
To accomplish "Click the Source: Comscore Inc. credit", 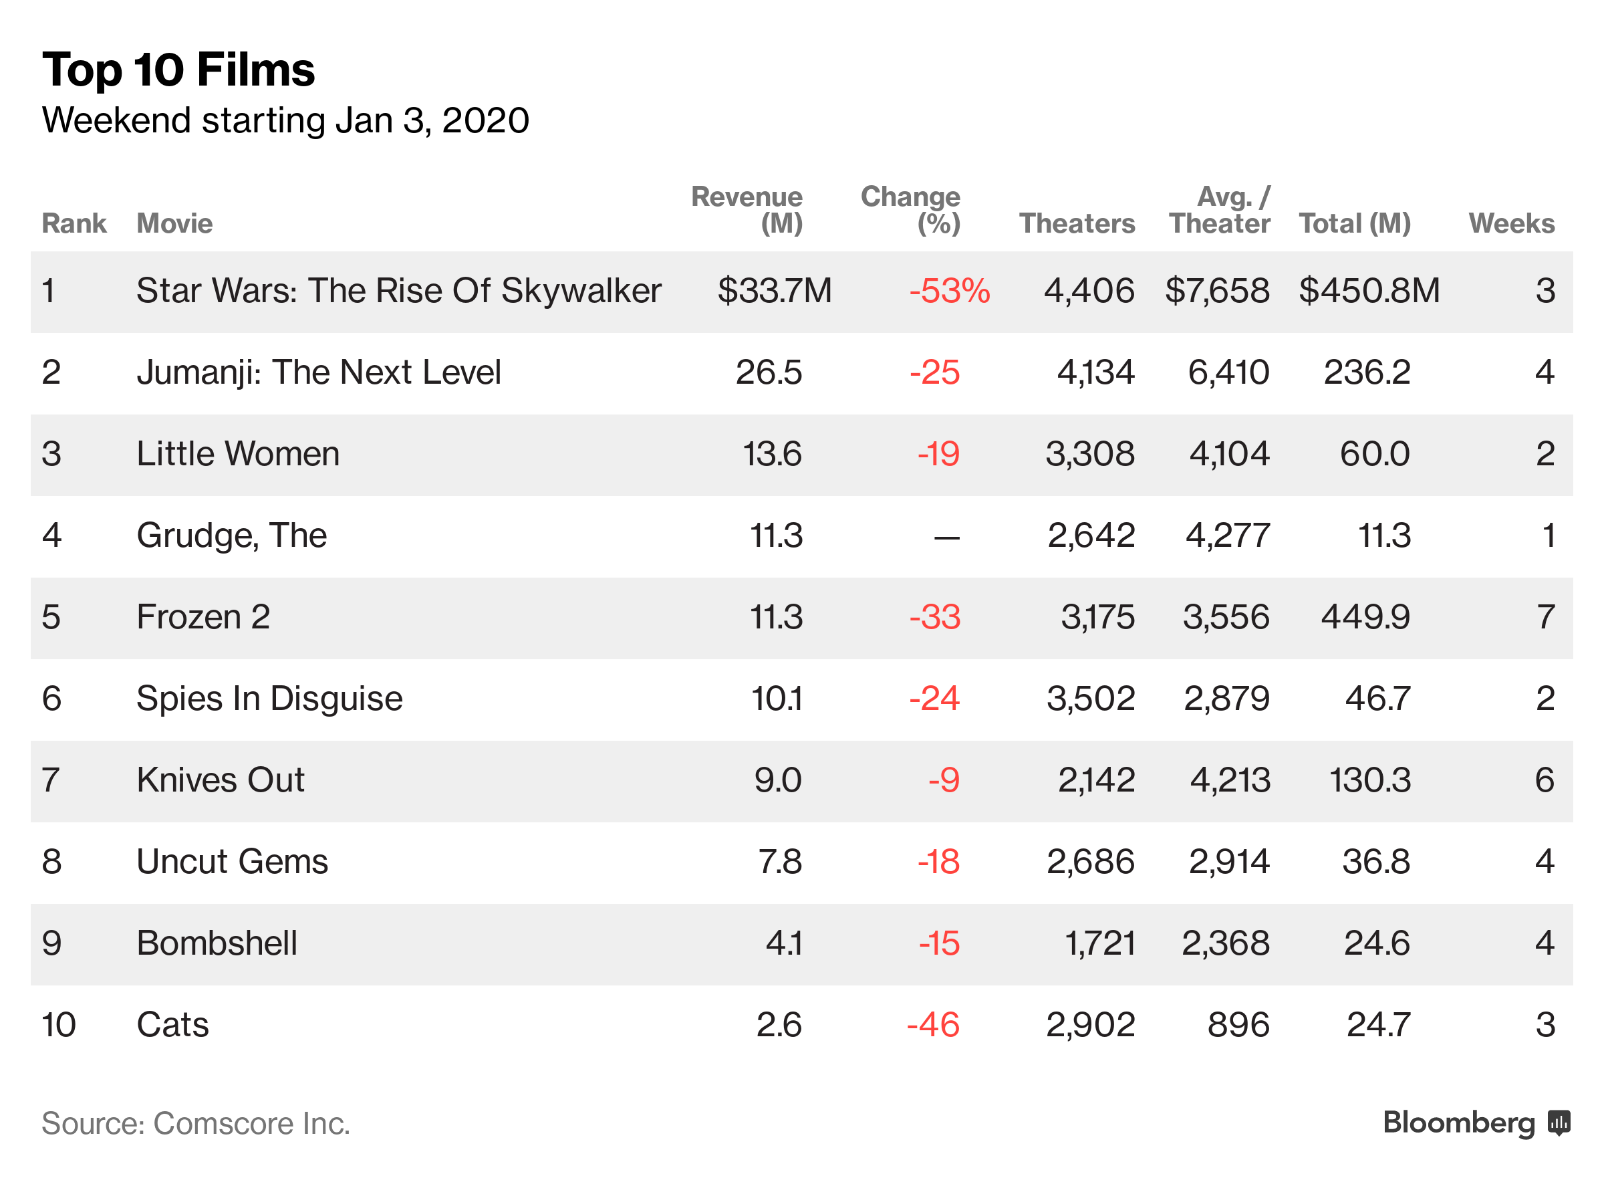I will [195, 1123].
